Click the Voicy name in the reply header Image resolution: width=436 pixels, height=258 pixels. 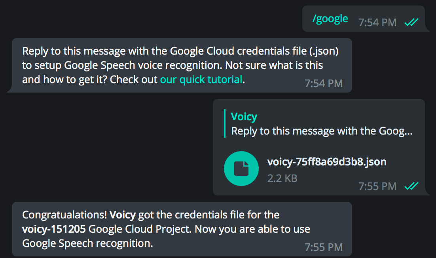coord(244,116)
